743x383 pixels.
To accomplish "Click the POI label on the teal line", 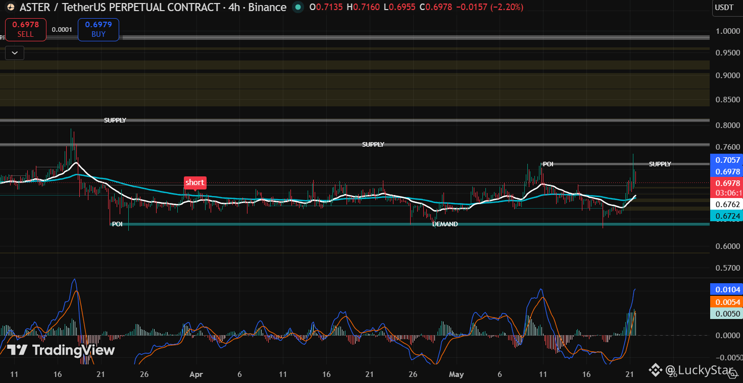I will tap(117, 224).
